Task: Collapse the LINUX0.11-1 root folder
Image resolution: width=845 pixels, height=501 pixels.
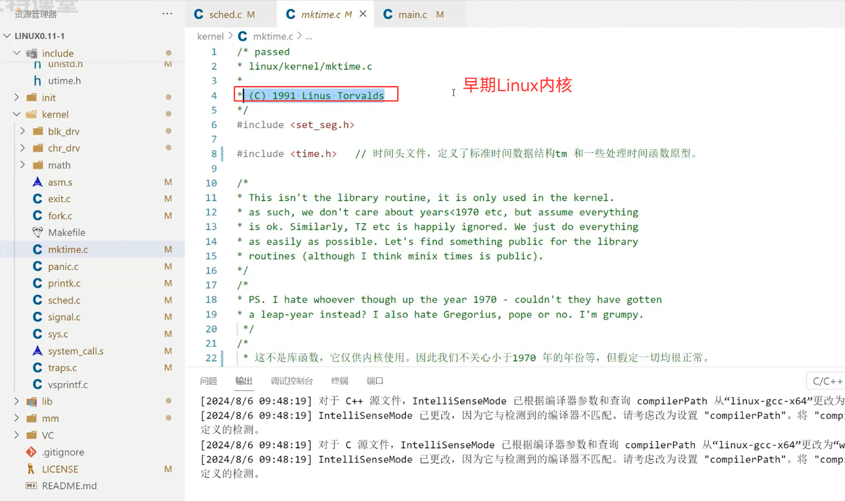Action: click(x=7, y=36)
